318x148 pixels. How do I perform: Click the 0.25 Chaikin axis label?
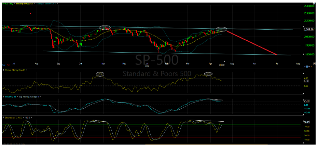tap(306, 78)
